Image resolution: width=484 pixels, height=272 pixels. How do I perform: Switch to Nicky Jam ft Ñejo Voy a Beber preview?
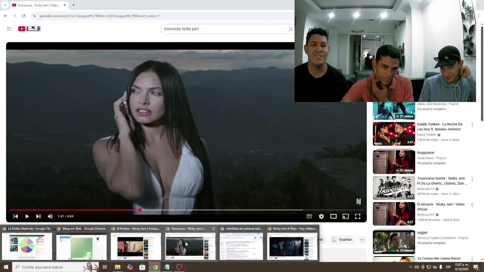tap(292, 243)
